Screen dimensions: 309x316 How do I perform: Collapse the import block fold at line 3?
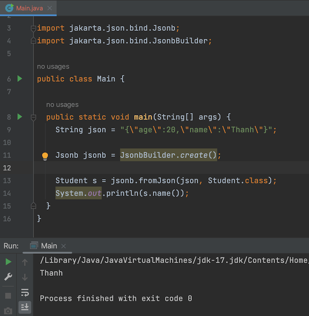[x=33, y=28]
